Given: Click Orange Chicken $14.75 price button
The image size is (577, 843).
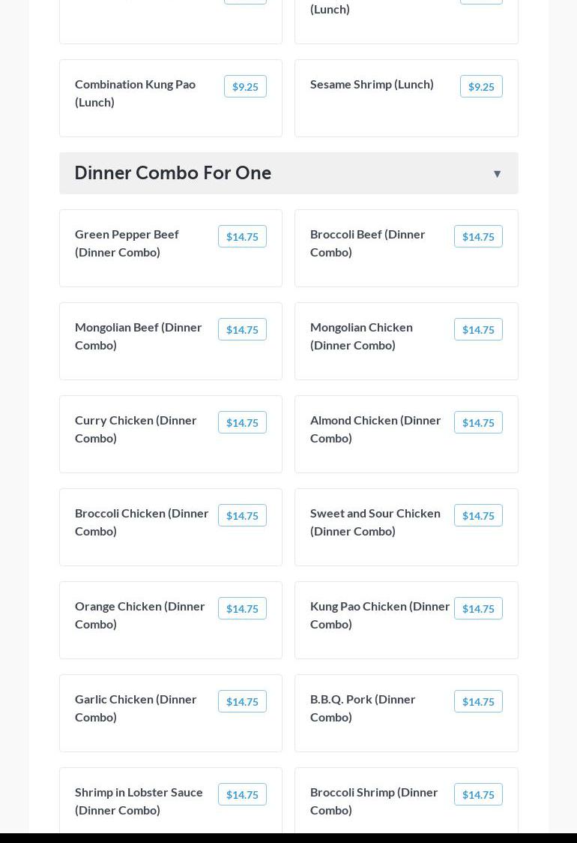Looking at the screenshot, I should [242, 609].
